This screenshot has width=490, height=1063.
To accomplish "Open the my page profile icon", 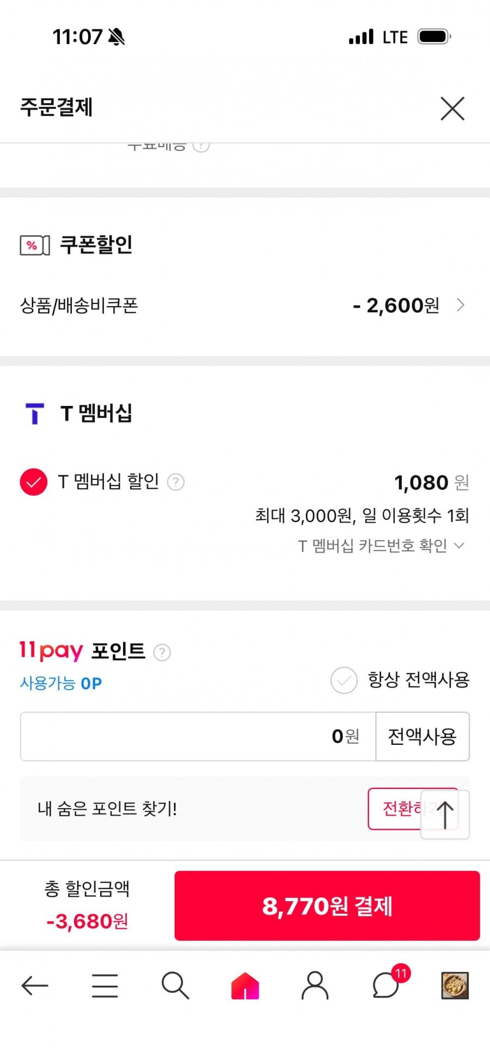I will click(315, 986).
